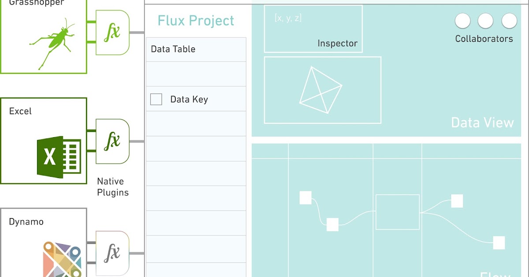Select the empty row below Data Key
The width and height of the screenshot is (529, 277).
tap(196, 124)
